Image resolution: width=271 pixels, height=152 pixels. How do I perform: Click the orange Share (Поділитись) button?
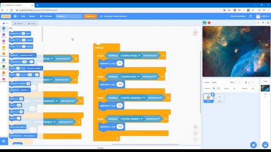pyautogui.click(x=90, y=16)
